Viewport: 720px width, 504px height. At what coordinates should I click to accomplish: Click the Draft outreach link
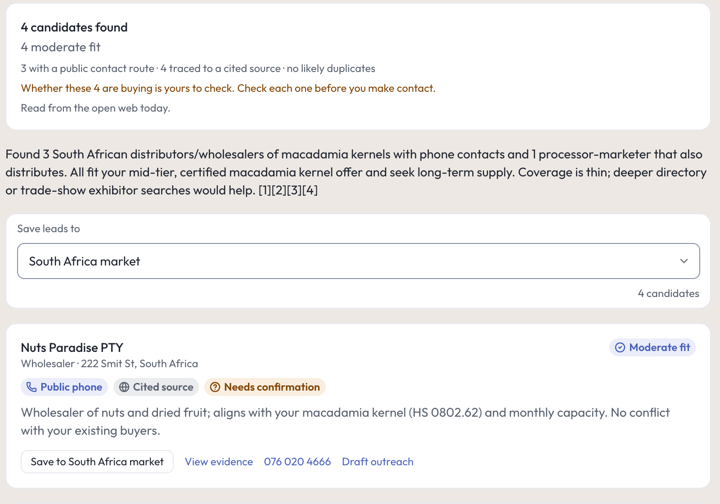pyautogui.click(x=378, y=462)
